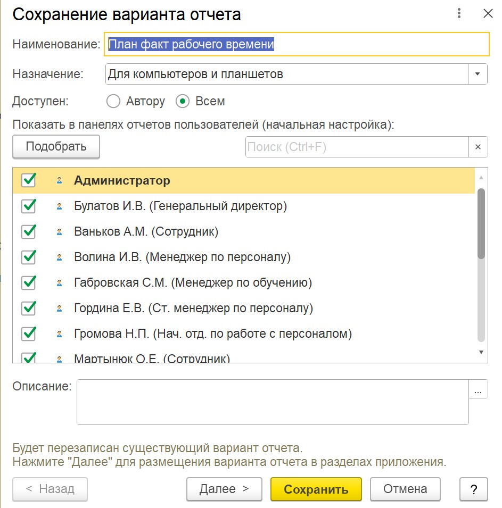Uncheck Гордина Е.В. in the user list

28,308
